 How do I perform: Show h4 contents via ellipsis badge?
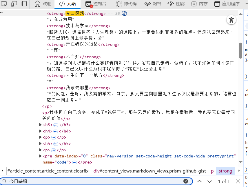pyautogui.click(x=56, y=131)
